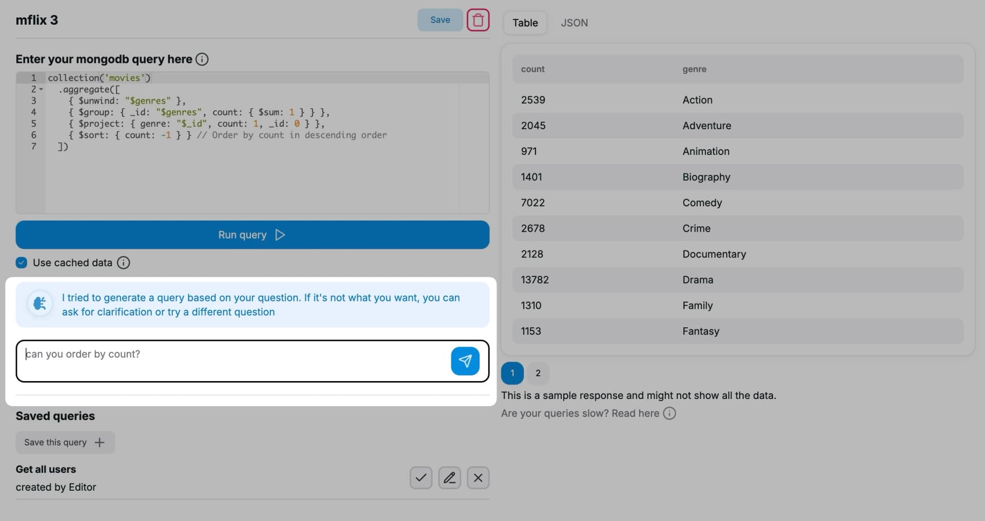Image resolution: width=985 pixels, height=521 pixels.
Task: Click collection('movies') line in editor
Action: click(x=99, y=77)
